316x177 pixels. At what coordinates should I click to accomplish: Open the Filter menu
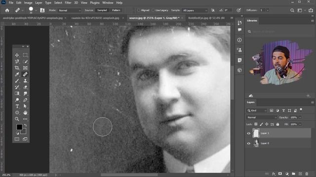pyautogui.click(x=68, y=3)
